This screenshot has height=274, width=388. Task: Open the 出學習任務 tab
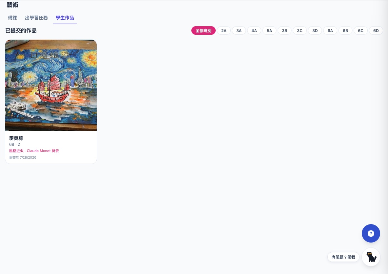tap(36, 18)
